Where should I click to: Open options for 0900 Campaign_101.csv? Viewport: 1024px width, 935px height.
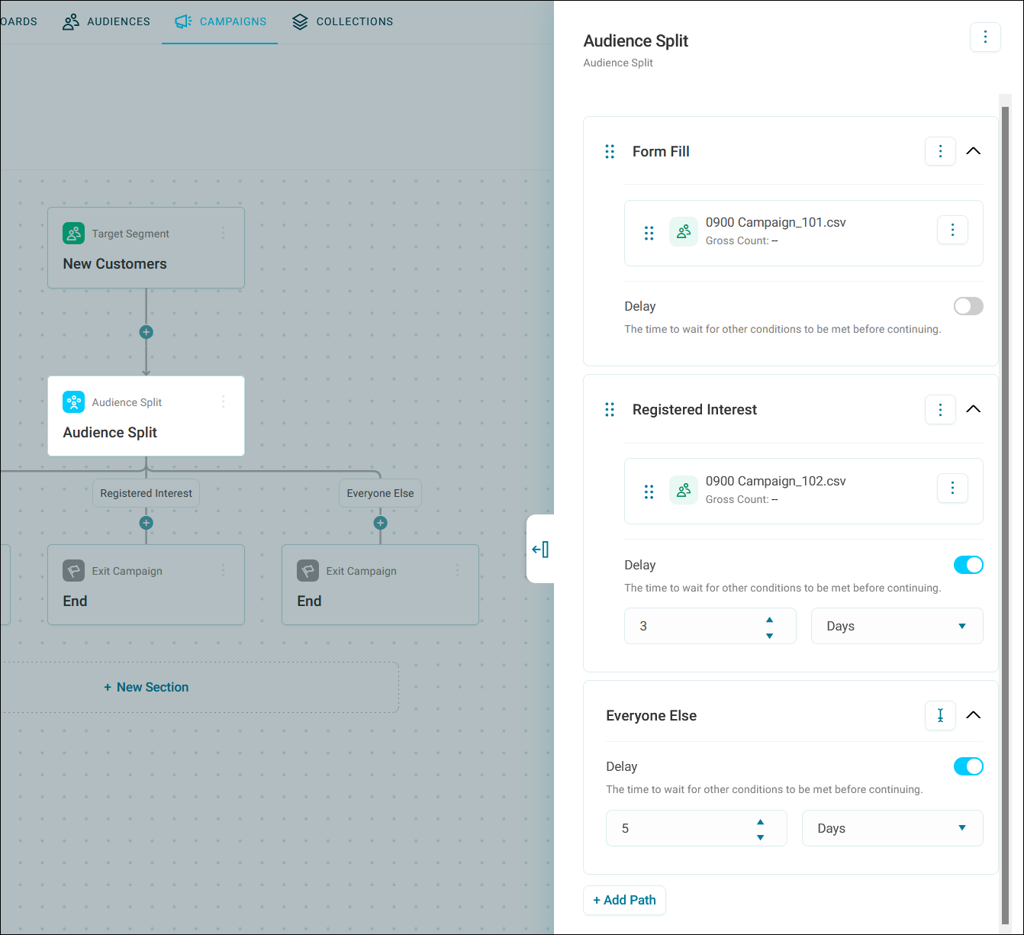tap(952, 230)
